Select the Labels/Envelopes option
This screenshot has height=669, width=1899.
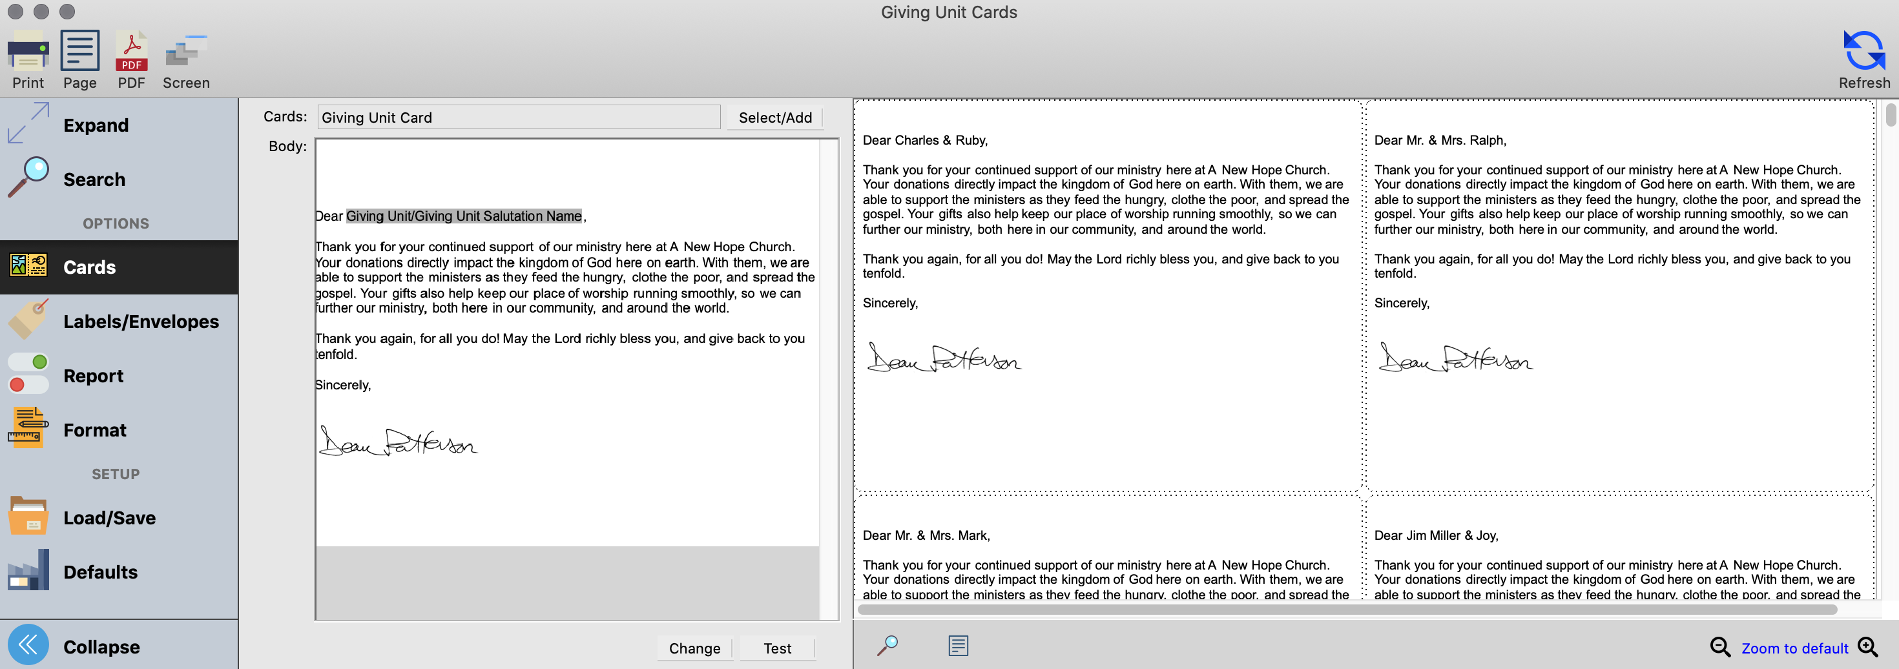click(x=140, y=322)
